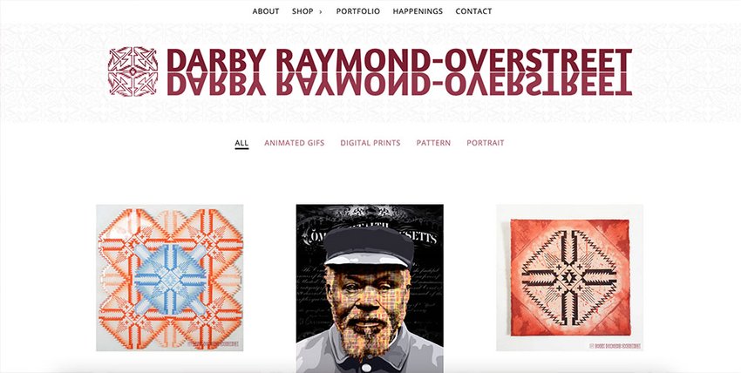The width and height of the screenshot is (741, 373).
Task: Open the Shop menu item
Action: coord(303,11)
